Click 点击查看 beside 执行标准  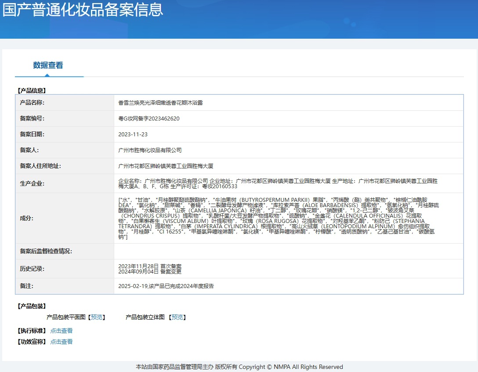pos(62,331)
